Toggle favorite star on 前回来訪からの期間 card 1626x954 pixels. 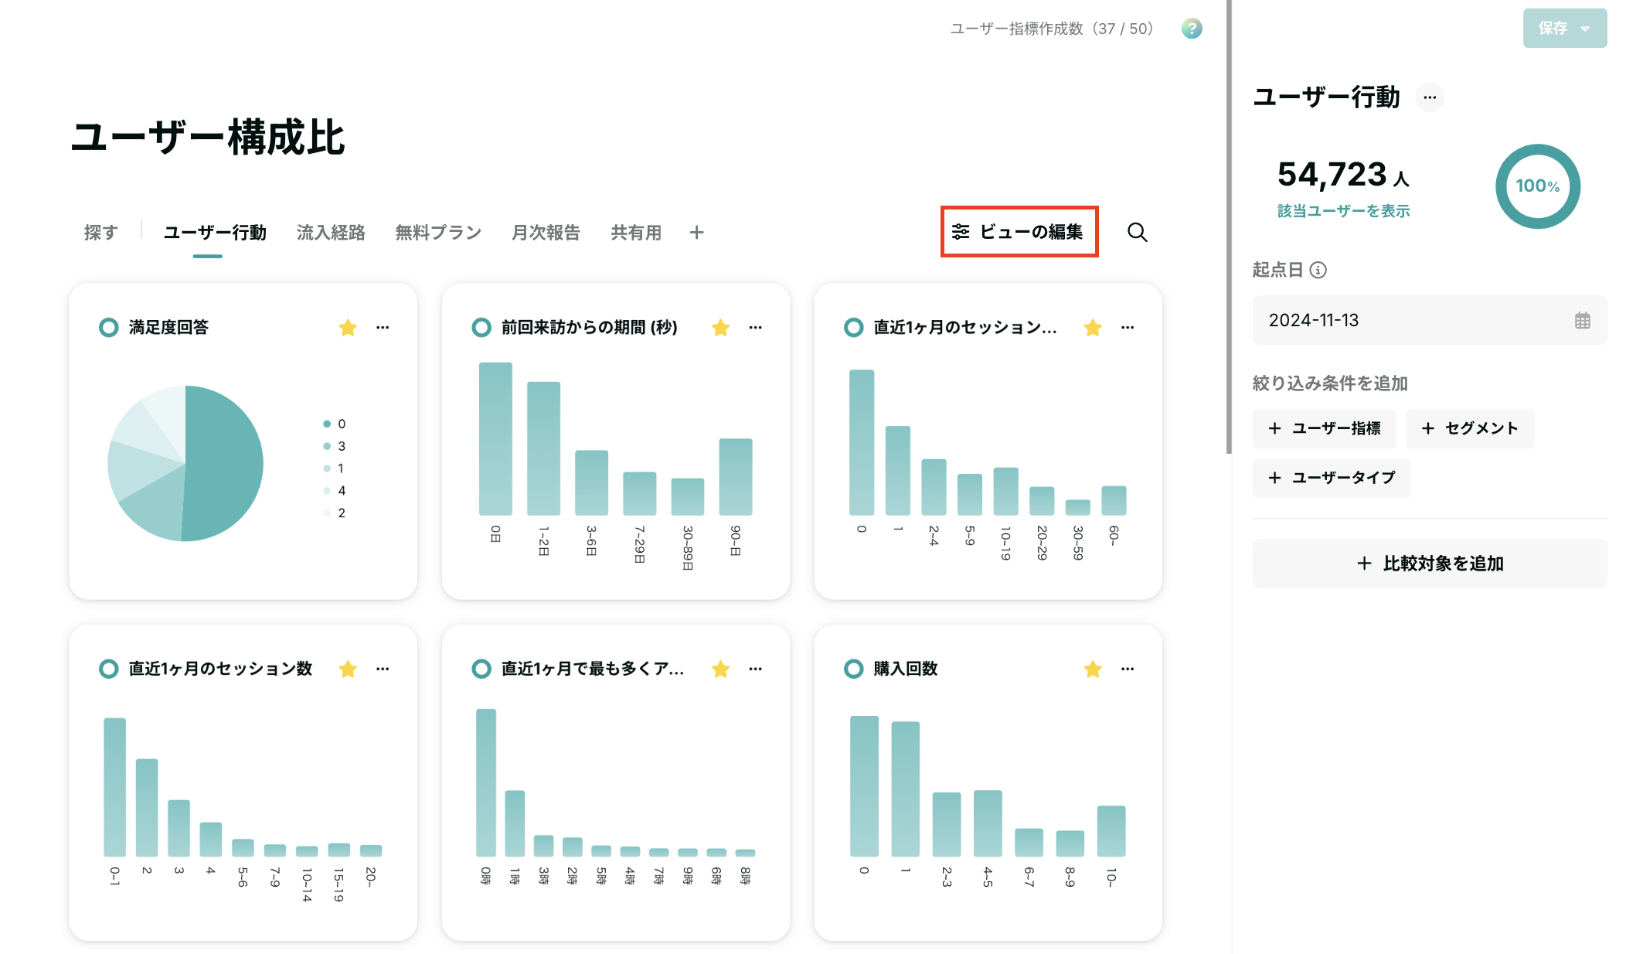coord(720,328)
